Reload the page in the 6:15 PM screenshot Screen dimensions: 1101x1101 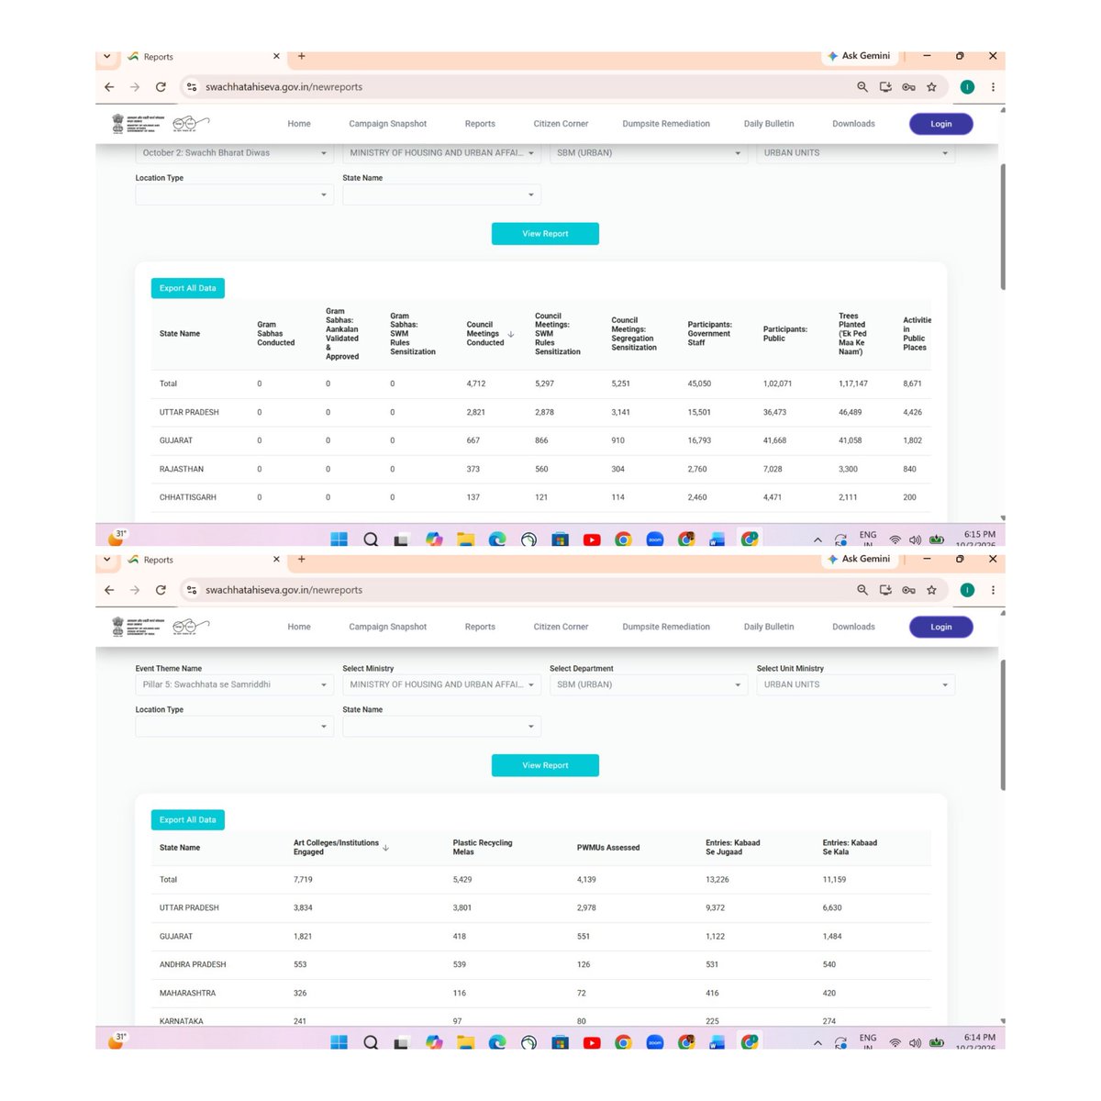pos(161,87)
